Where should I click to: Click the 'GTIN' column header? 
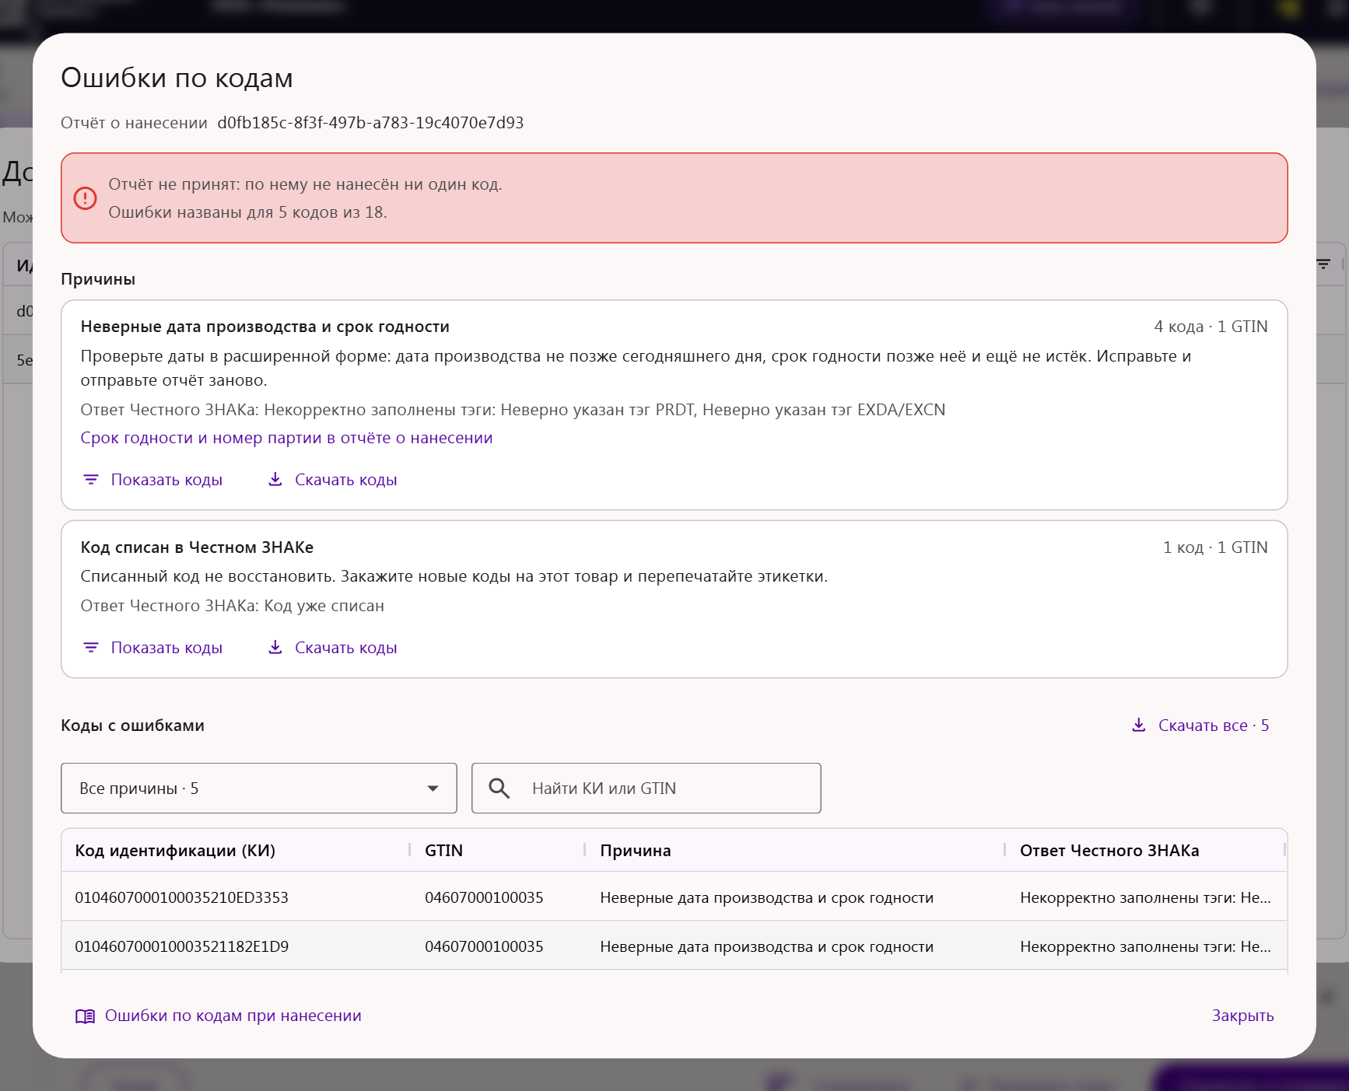443,851
